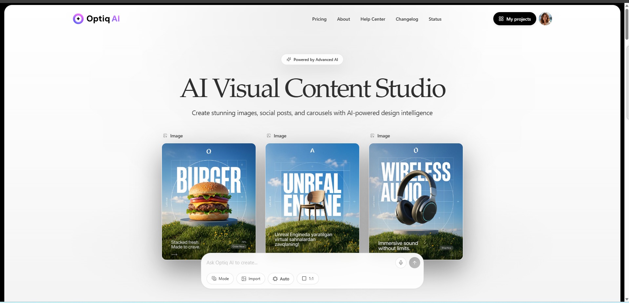The height and width of the screenshot is (303, 629).
Task: Open the user profile avatar
Action: coord(545,19)
